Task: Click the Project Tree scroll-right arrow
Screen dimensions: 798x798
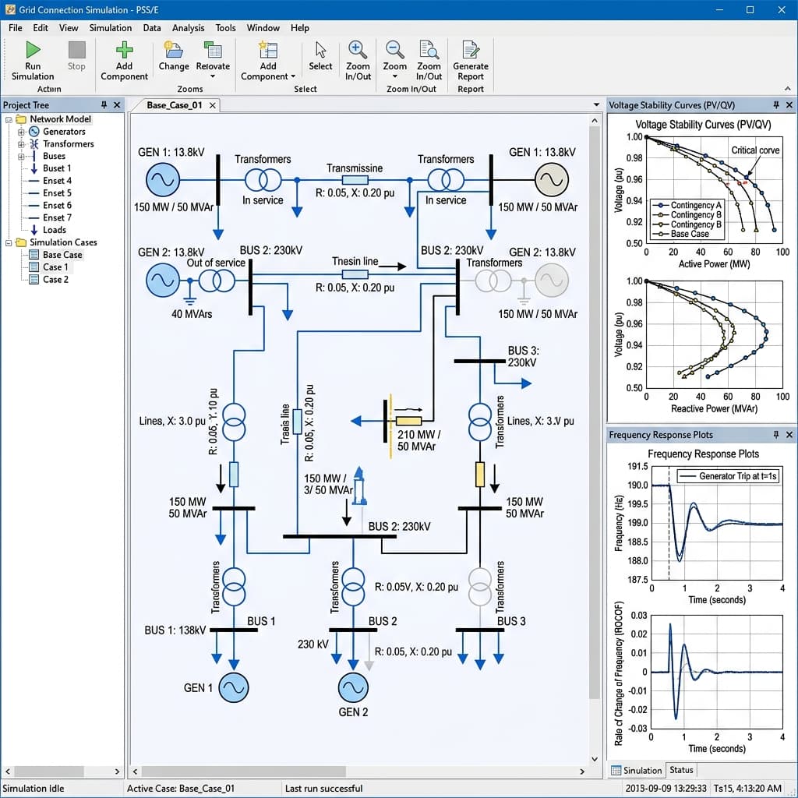Action: 117,772
